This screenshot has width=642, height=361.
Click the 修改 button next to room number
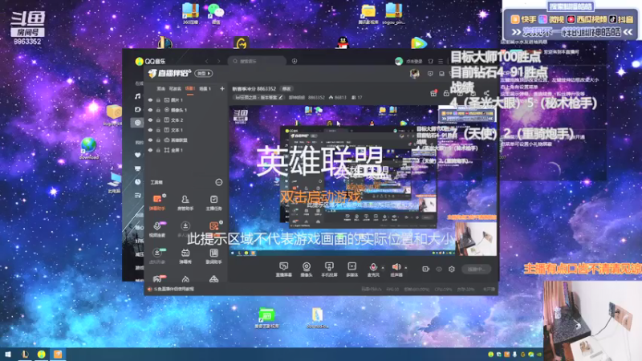pos(286,88)
